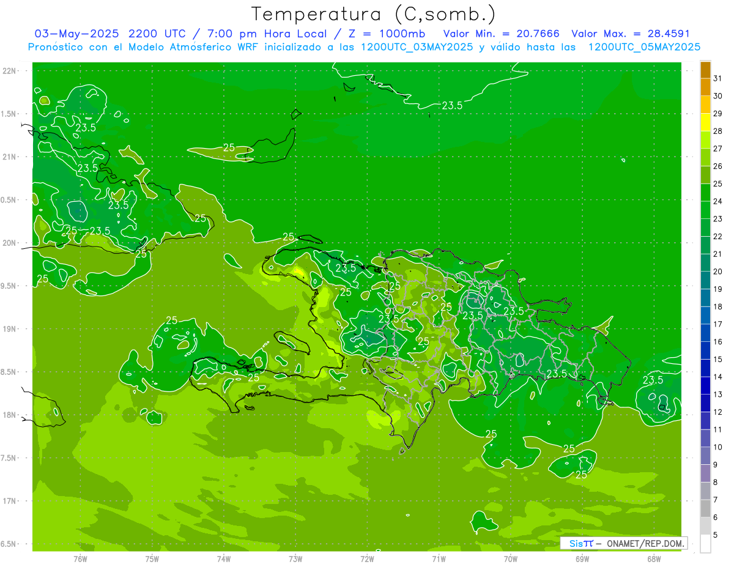Click the '10' label on the color scale

pos(717,447)
